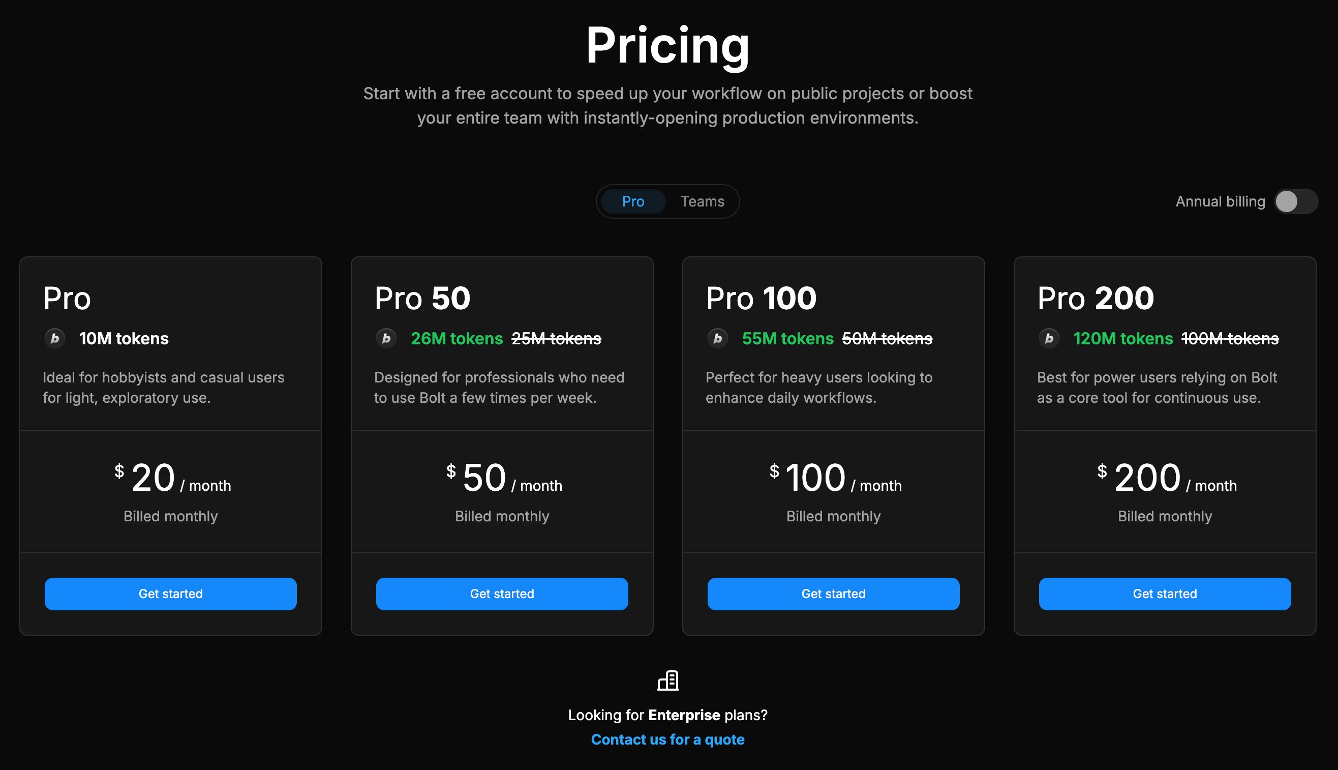Screen dimensions: 1338x770
Task: Click the Pro 200 plan heading
Action: click(1096, 298)
